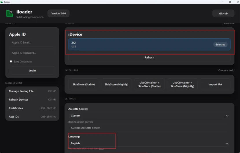
Task: Click the iloader green download logo
Action: click(10, 14)
